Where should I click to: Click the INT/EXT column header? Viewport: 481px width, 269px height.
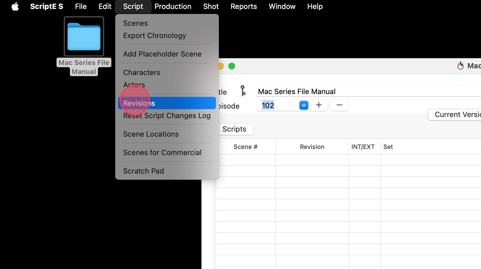click(363, 147)
